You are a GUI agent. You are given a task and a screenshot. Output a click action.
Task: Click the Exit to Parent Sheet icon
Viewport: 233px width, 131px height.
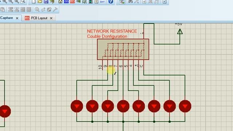[x=157, y=1]
